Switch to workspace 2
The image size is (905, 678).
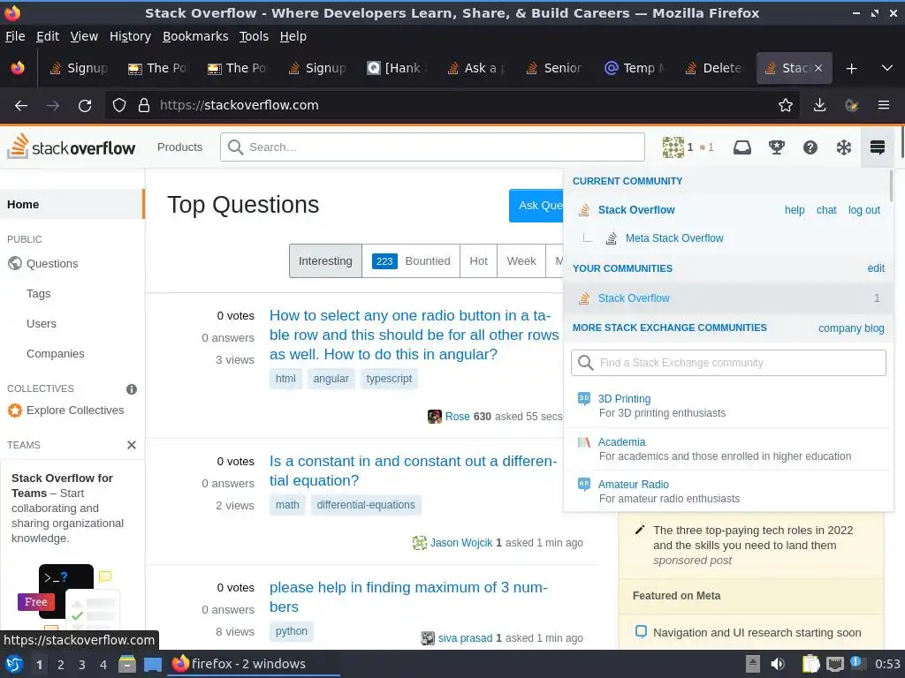(x=61, y=665)
